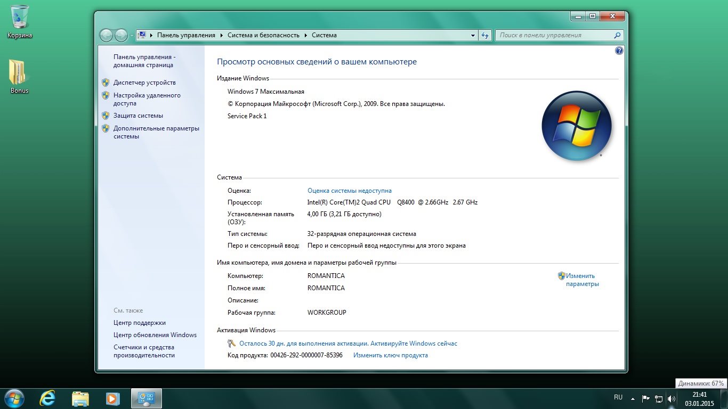
Task: Maximize the System window
Action: tap(592, 17)
